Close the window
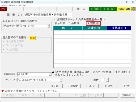Viewport: 136px width, 102px height. (133, 2)
